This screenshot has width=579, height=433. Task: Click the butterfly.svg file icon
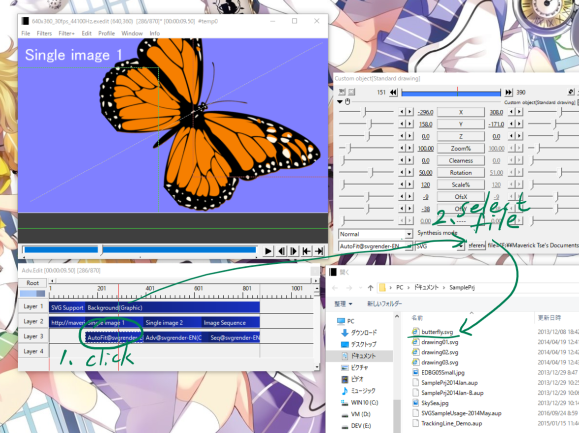[x=415, y=332]
